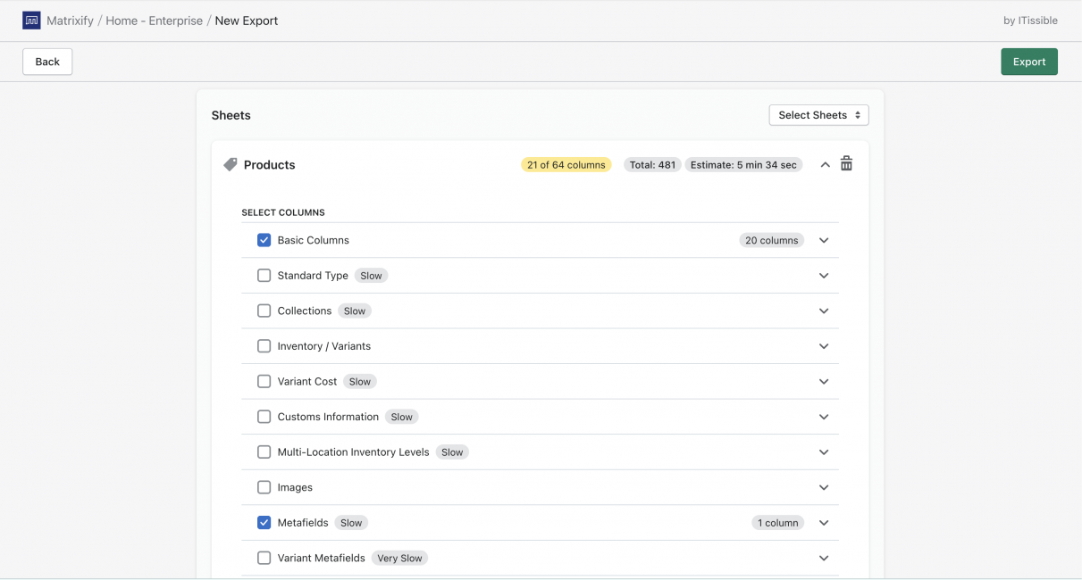
Task: Disable the Metafields checkbox
Action: tap(264, 523)
